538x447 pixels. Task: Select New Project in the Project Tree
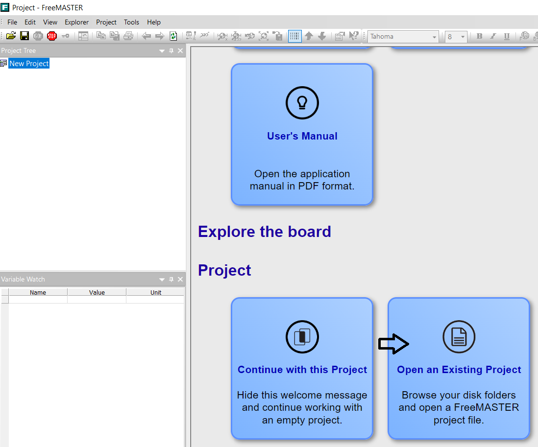click(x=29, y=64)
